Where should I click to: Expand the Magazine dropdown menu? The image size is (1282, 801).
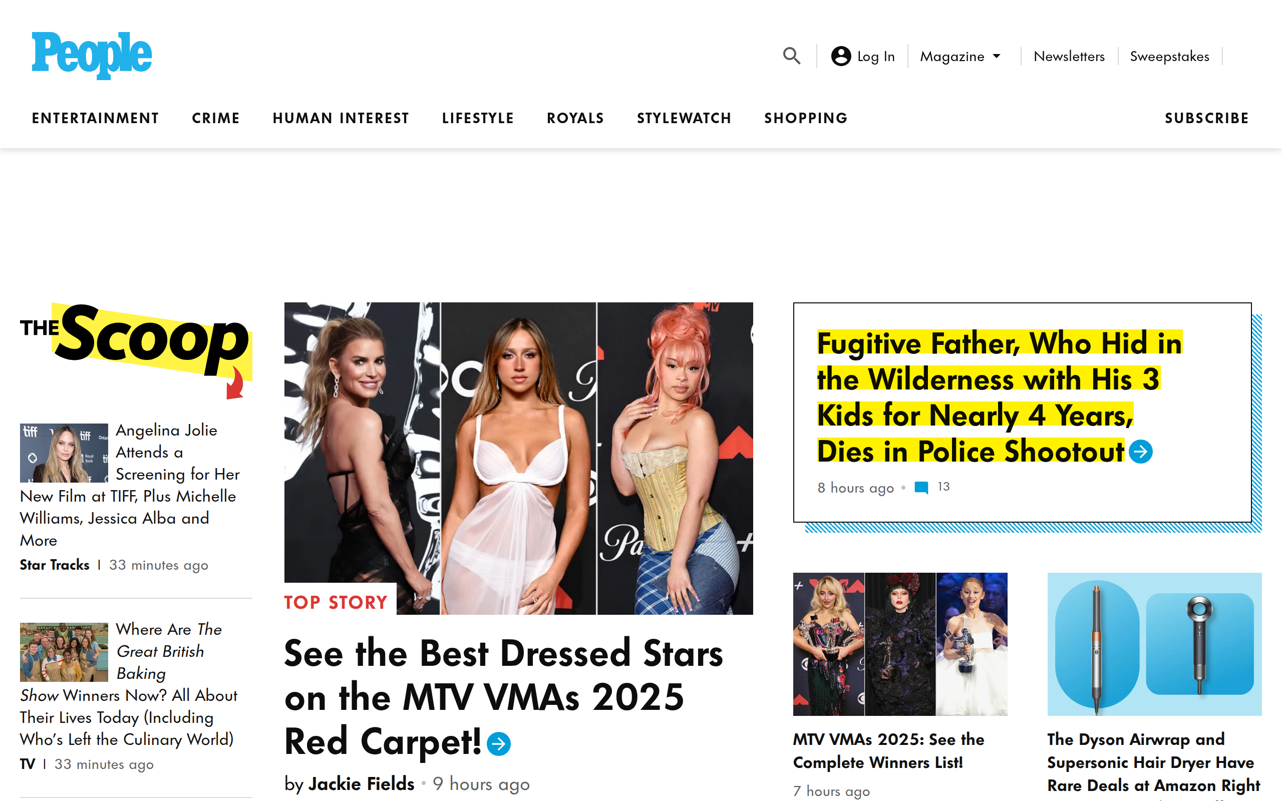pos(960,56)
